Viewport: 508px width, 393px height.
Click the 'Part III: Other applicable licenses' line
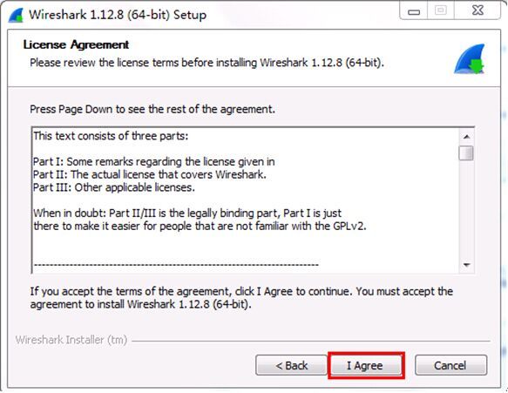click(x=114, y=187)
